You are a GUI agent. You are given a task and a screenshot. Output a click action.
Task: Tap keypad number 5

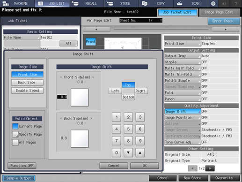tap(128, 129)
